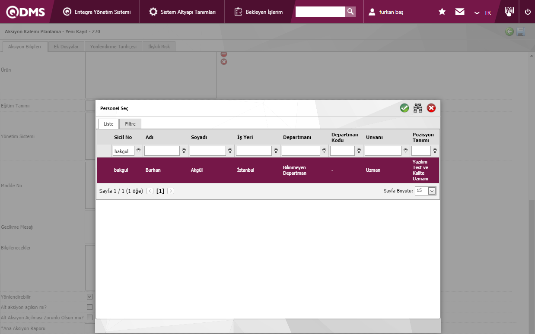The width and height of the screenshot is (535, 334).
Task: Click the Adı column header to sort
Action: pos(150,137)
